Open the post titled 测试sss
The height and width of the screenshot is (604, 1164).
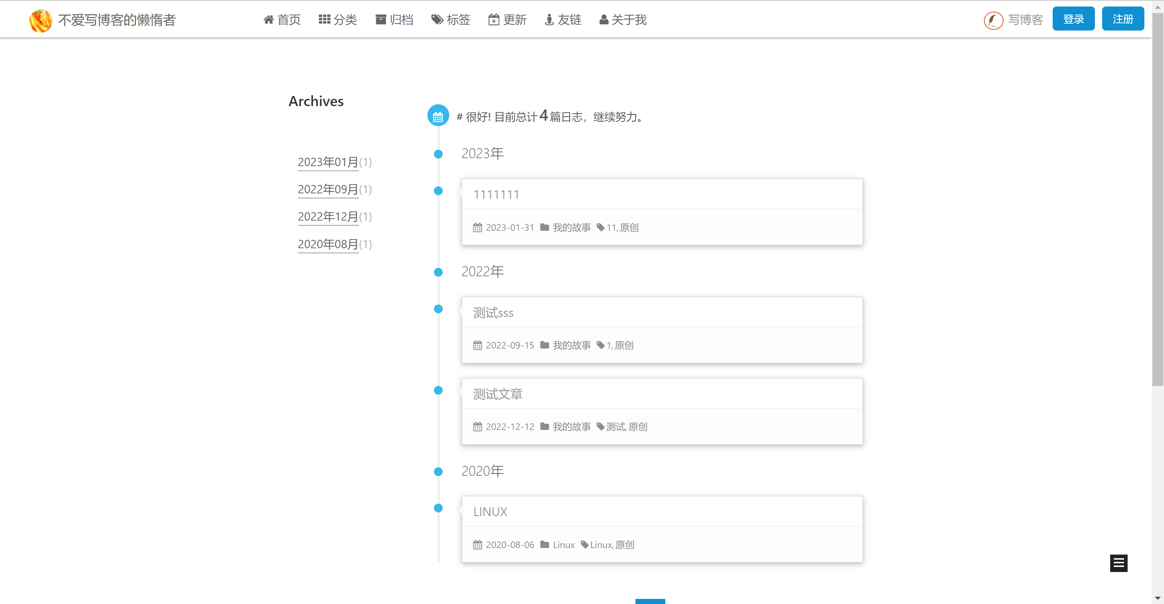pos(493,313)
